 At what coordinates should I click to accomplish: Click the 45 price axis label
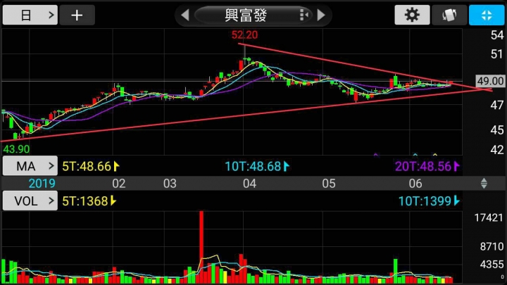497,130
